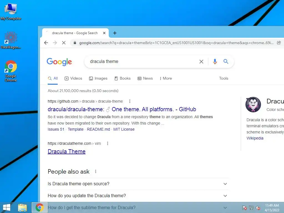Click the muted volume tray icon
Viewport: 284px width, 213px height.
point(258,208)
